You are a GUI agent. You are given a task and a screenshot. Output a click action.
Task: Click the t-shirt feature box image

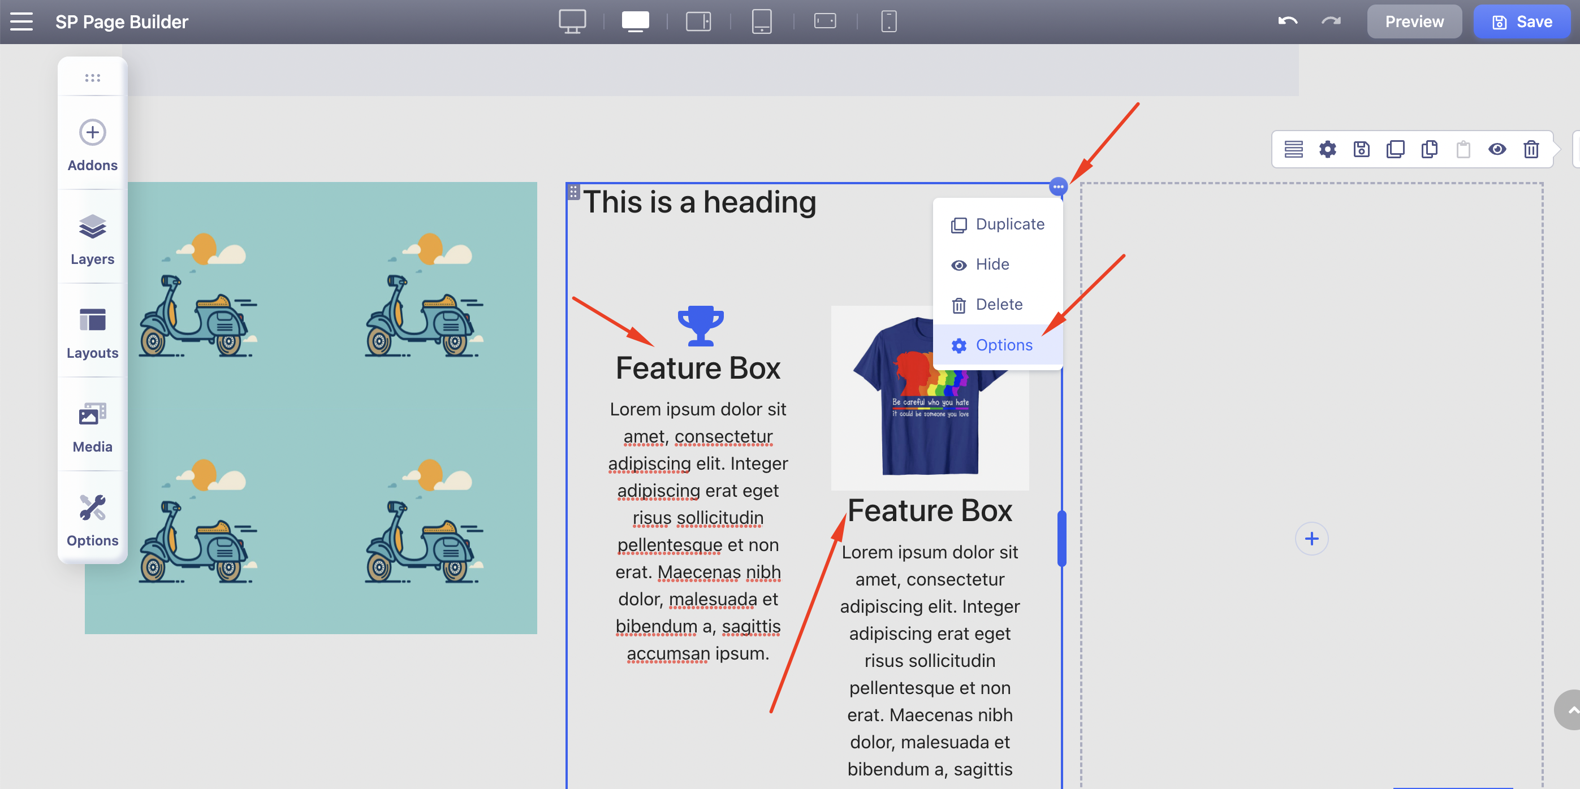(929, 397)
